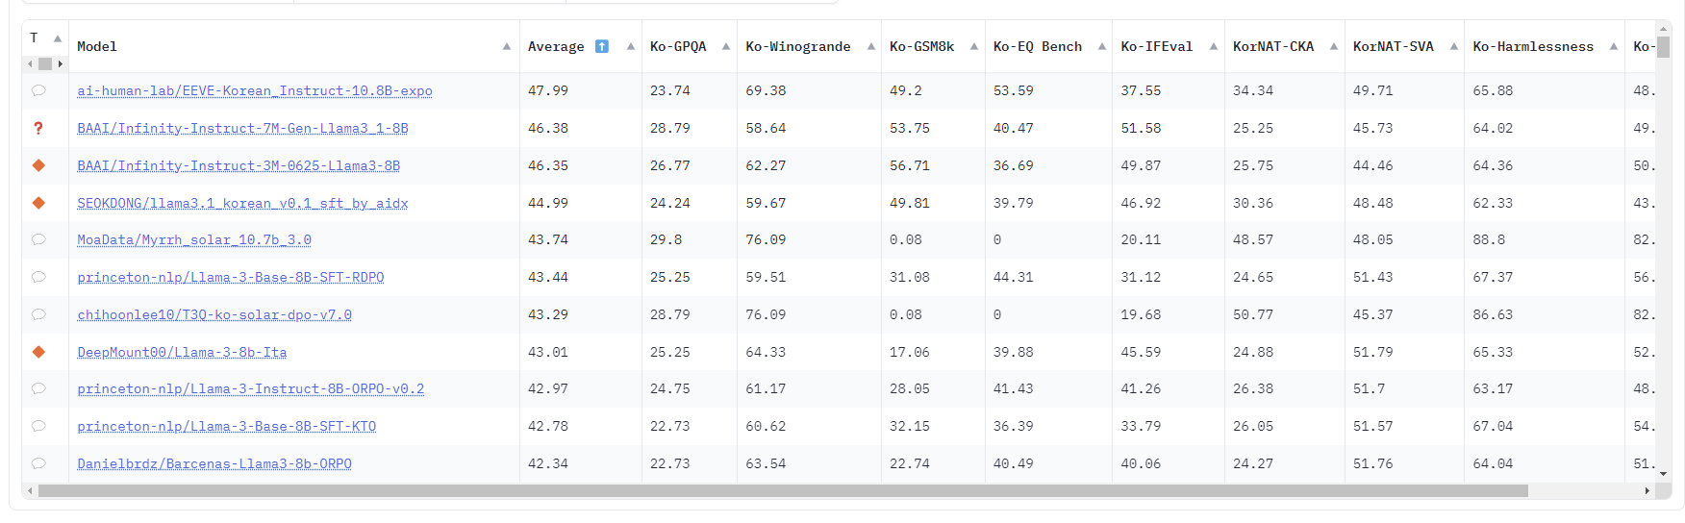The image size is (1685, 523).
Task: Open chihoonlee10/T3Q-ko-solar-dpo-v7.0 link
Action: pos(214,314)
